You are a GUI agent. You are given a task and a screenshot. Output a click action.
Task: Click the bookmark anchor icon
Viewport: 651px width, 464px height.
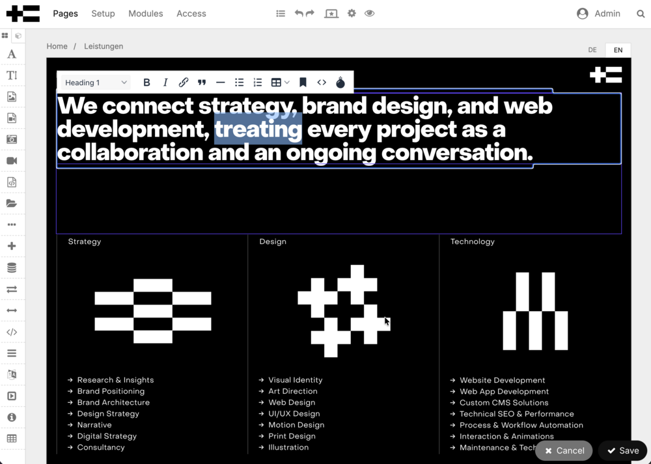point(303,83)
